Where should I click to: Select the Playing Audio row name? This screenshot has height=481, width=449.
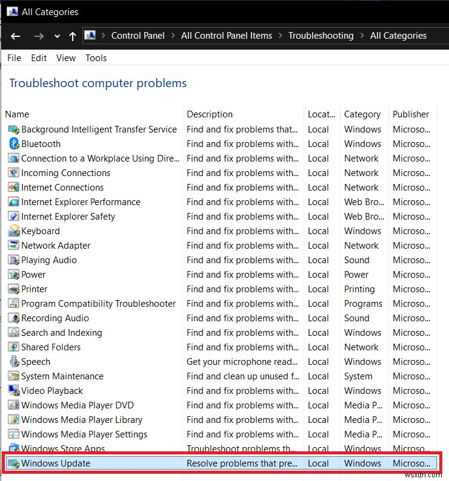tap(49, 260)
